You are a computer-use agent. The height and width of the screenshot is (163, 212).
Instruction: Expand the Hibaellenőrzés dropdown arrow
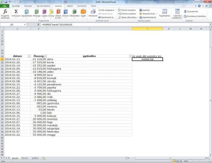coord(156,14)
